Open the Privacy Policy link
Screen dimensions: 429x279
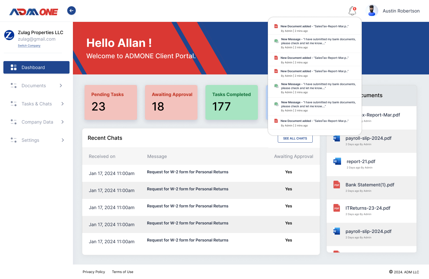94,272
